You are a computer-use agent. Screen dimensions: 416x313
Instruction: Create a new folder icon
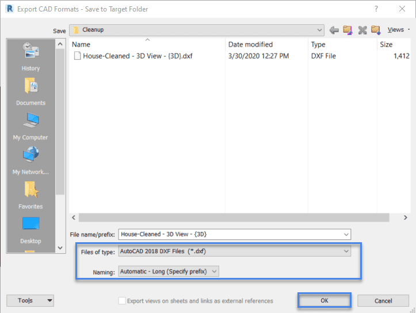(376, 30)
